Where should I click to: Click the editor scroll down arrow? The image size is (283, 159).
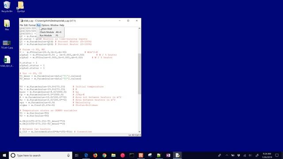pyautogui.click(x=139, y=132)
